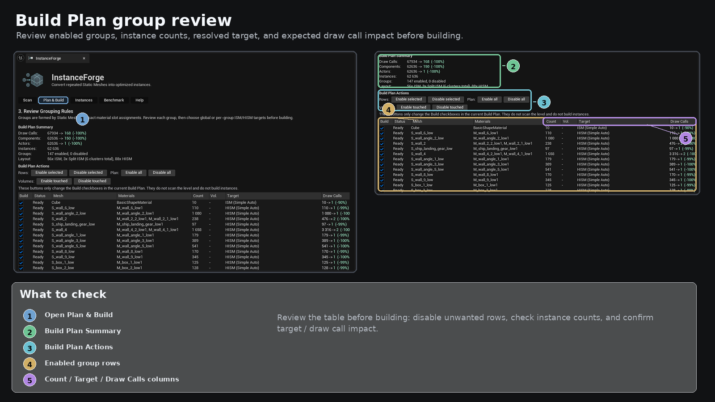Select S_box_2_low mesh name in left table
This screenshot has height=402, width=715.
pos(63,268)
